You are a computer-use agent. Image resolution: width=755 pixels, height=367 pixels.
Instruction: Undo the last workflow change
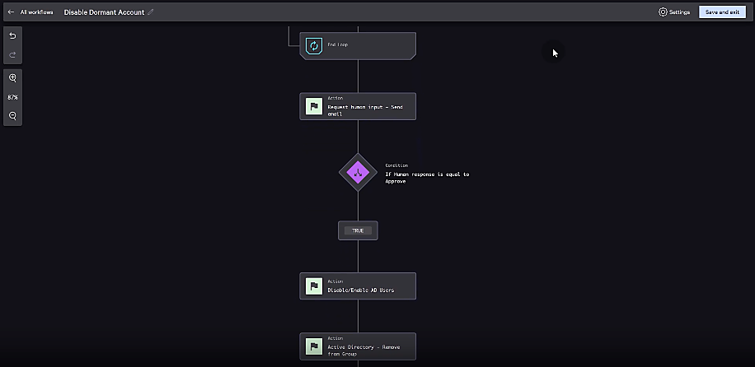click(12, 36)
